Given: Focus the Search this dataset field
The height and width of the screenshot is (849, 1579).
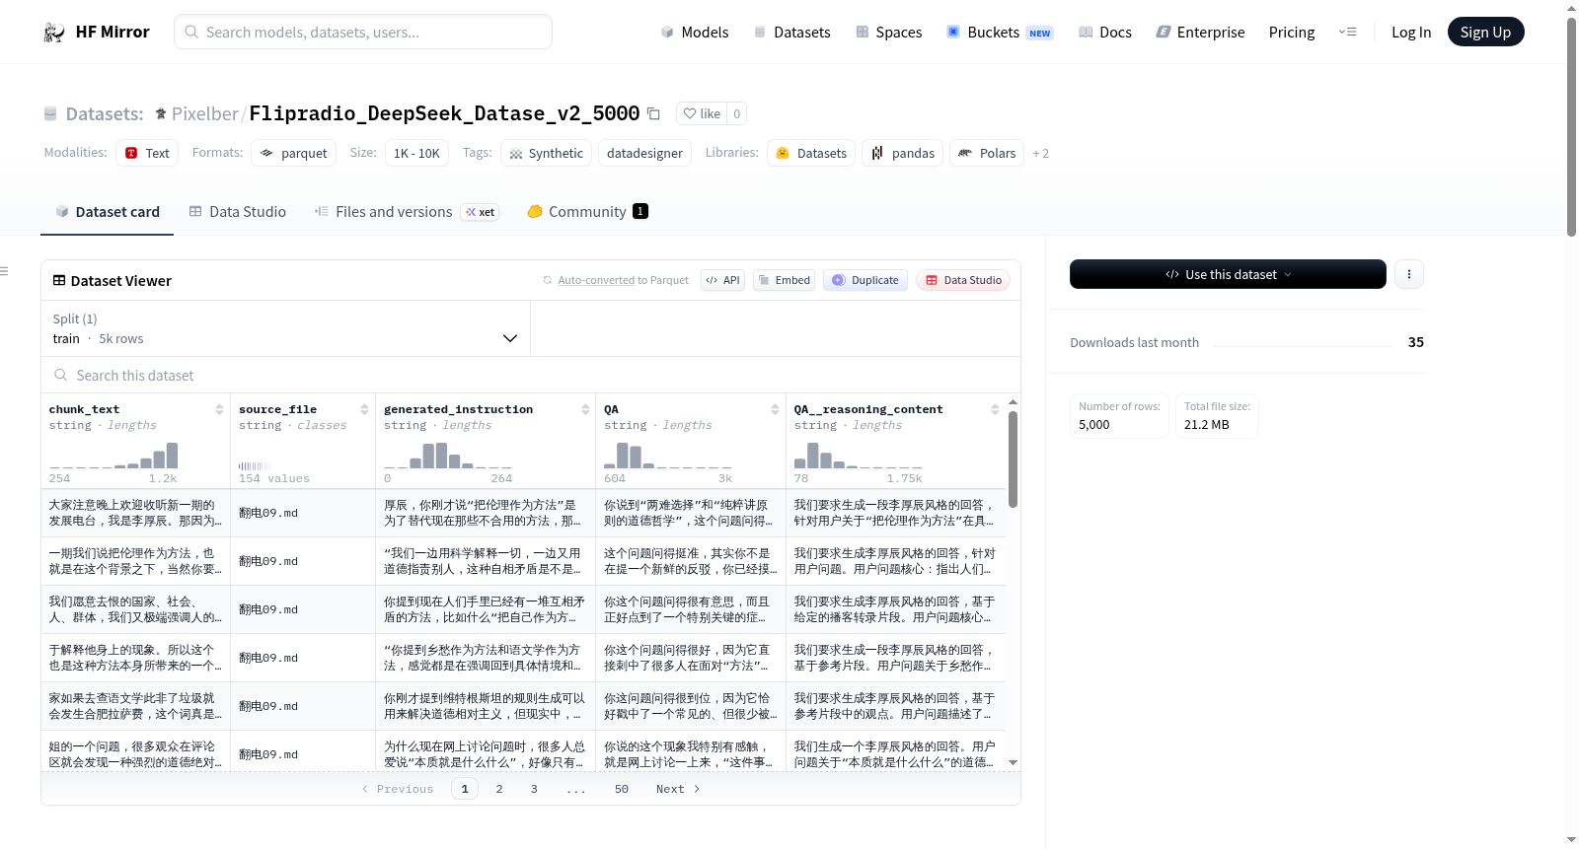Looking at the screenshot, I should click(531, 376).
